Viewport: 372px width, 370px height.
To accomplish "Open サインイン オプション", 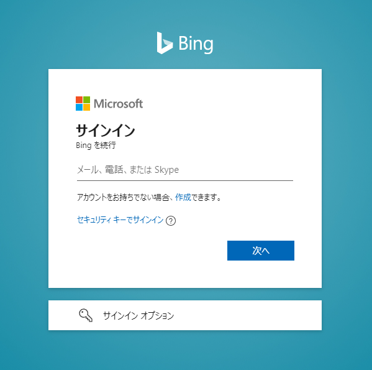I will [185, 315].
